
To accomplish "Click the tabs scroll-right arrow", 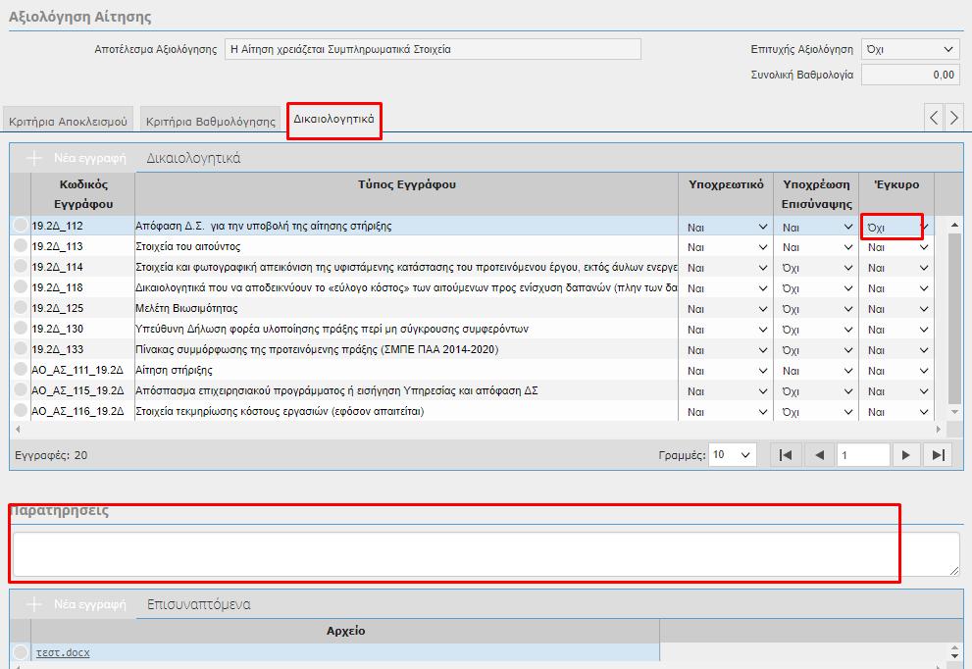I will [x=954, y=117].
